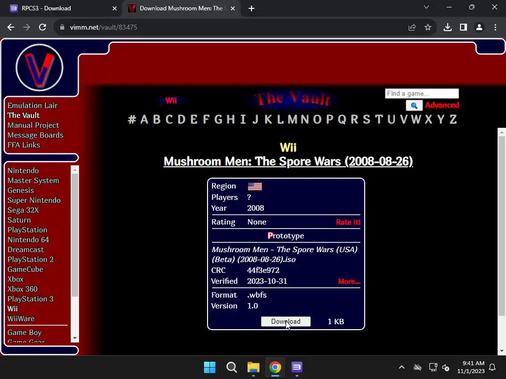Screen dimensions: 506x379
Task: Click CRC value 44f3e972
Action: pos(263,270)
